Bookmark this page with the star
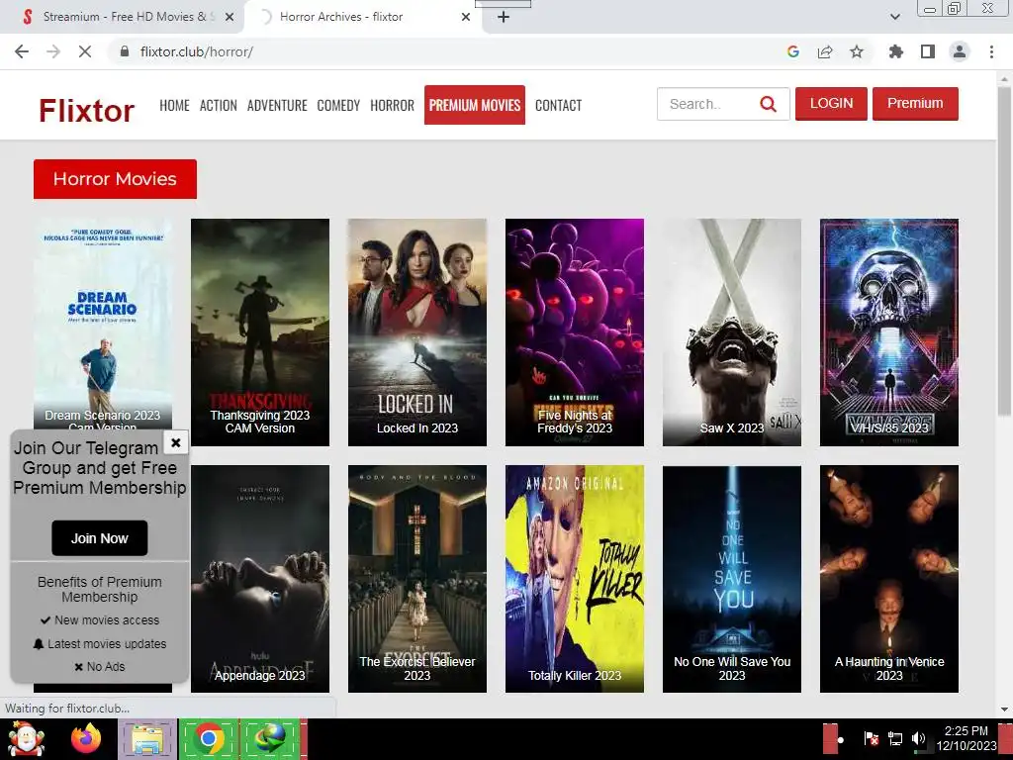Screen dimensions: 1013x760 (x=857, y=51)
